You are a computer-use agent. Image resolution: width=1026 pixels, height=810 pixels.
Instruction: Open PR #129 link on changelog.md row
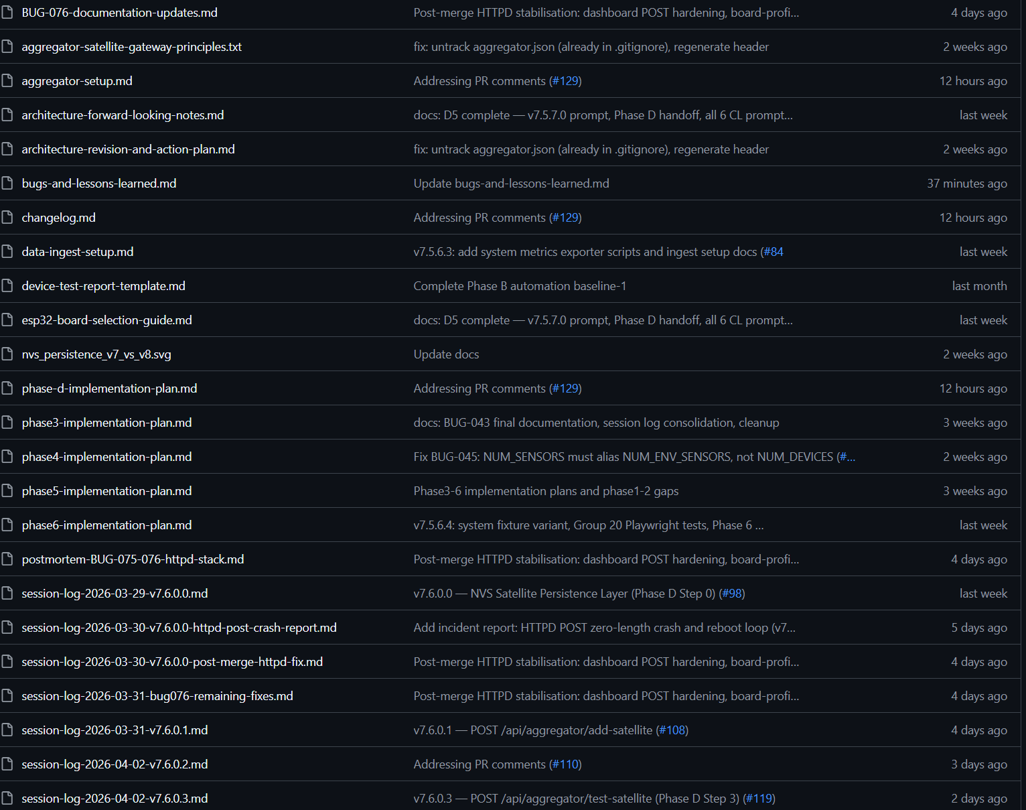[x=565, y=218]
